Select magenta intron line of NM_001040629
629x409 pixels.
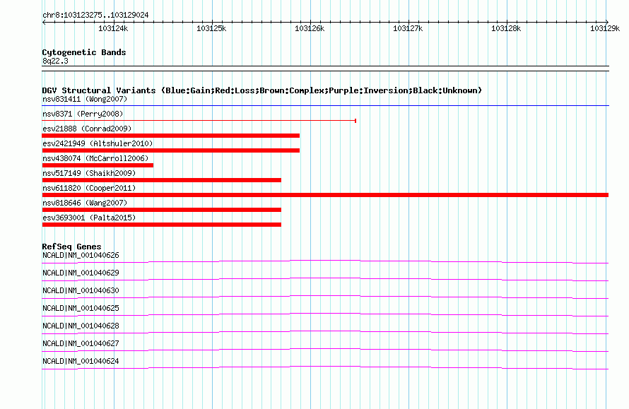click(325, 278)
